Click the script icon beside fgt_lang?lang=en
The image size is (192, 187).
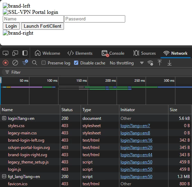pos(4,177)
